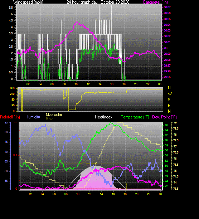The height and width of the screenshot is (219, 199).
Task: Click the blue "55" humidity axis value
Action: pos(6,181)
